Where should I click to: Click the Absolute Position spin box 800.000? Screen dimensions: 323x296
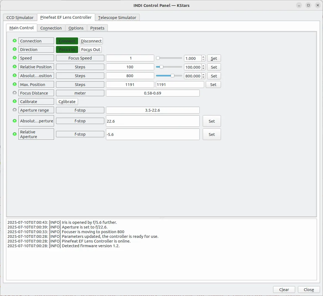(193, 76)
